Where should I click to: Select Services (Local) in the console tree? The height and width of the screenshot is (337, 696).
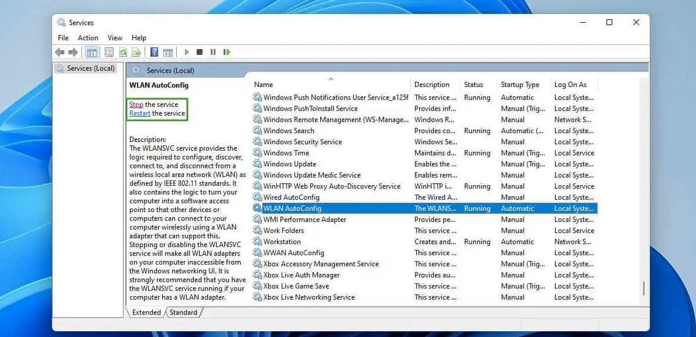point(90,68)
